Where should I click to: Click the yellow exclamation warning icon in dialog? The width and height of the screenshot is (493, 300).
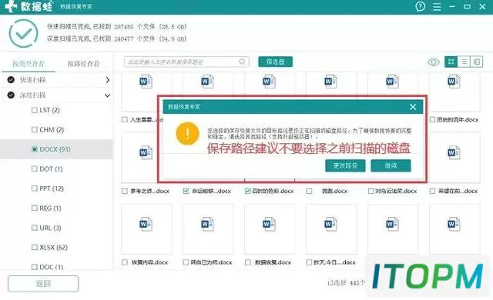[x=187, y=134]
